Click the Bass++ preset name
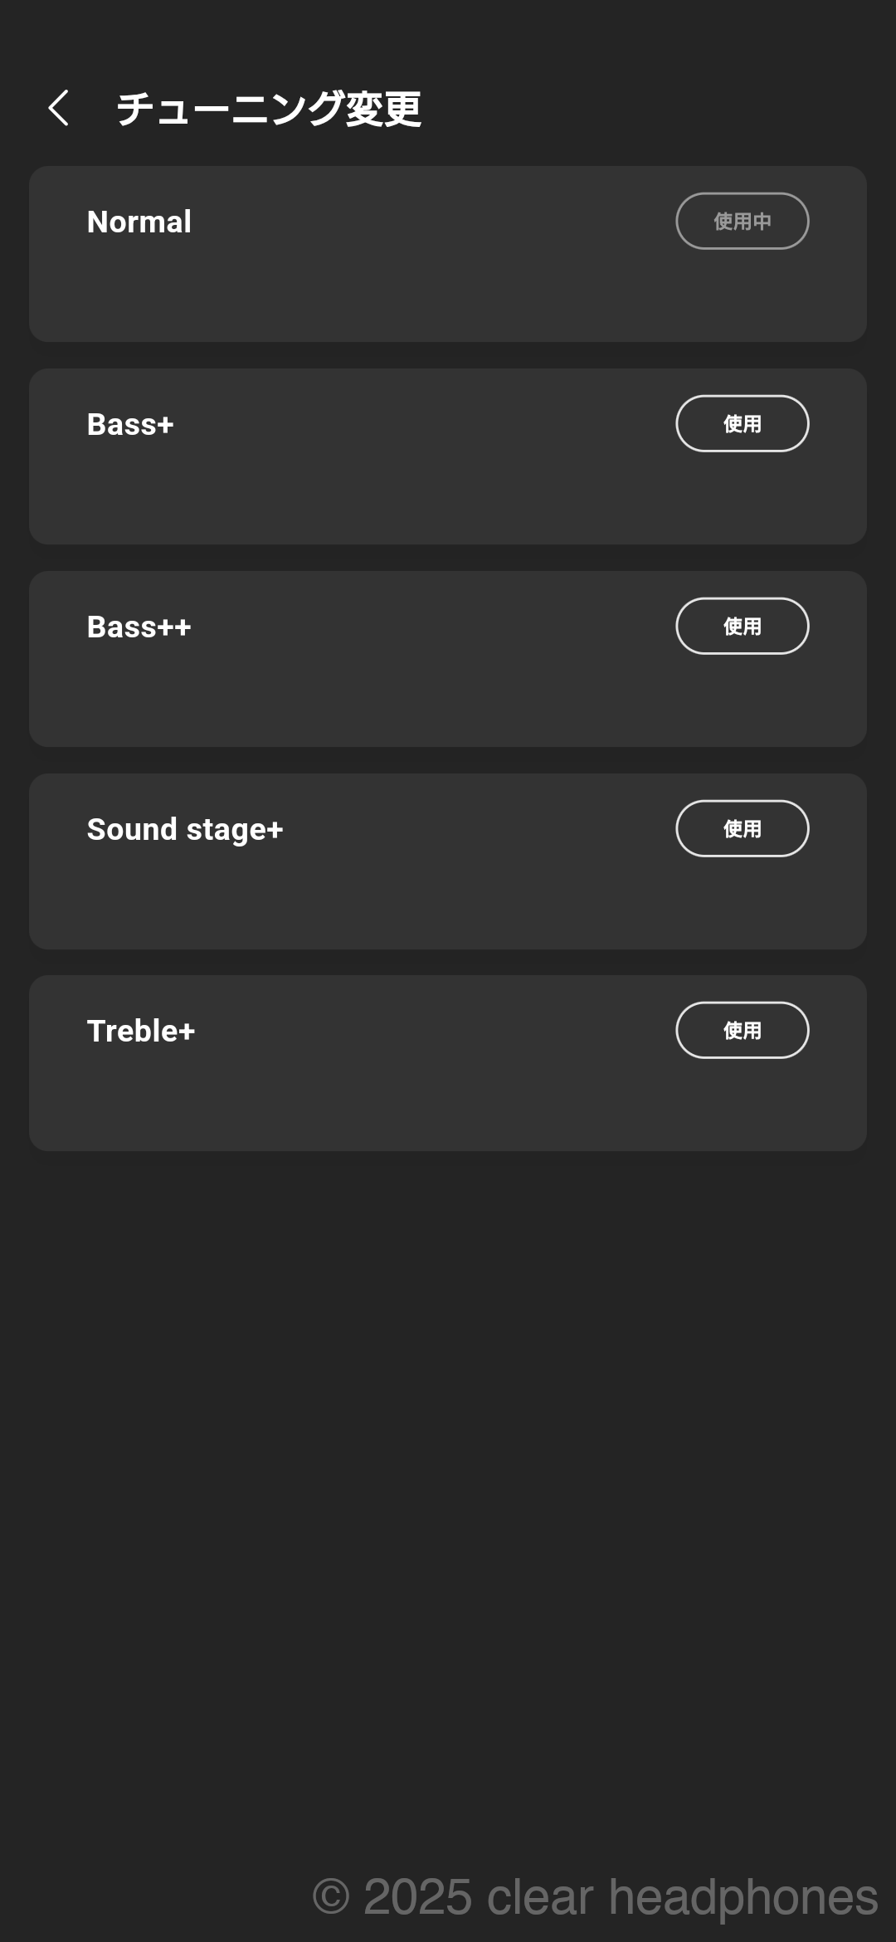 [139, 627]
